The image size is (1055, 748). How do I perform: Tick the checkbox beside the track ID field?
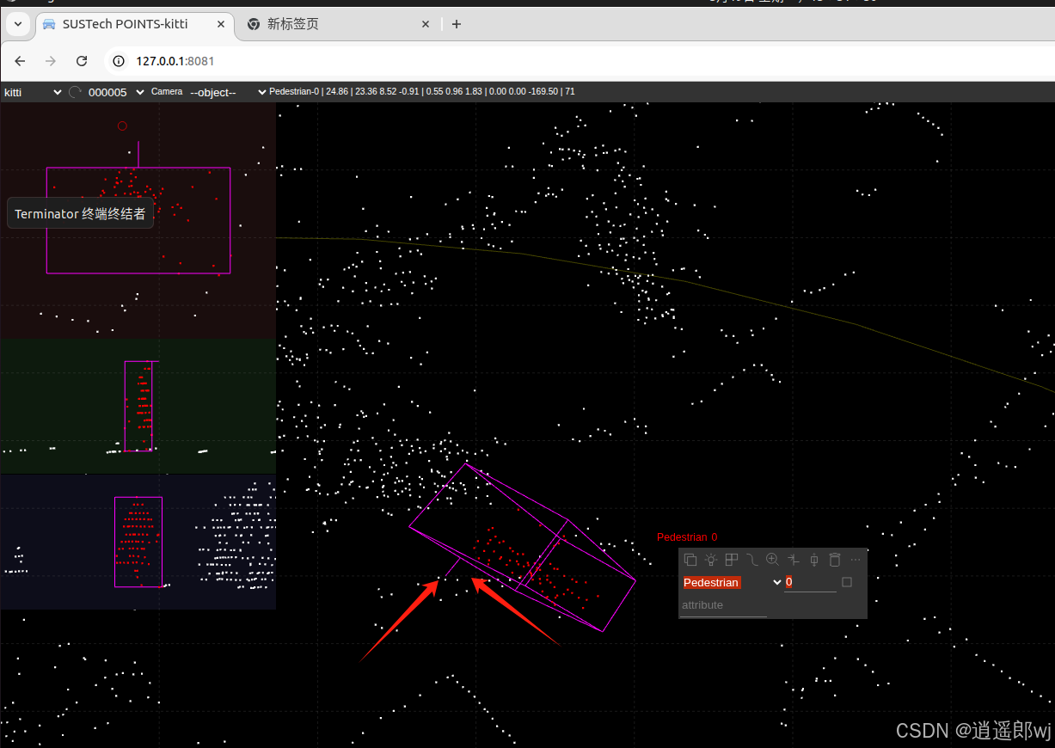847,582
